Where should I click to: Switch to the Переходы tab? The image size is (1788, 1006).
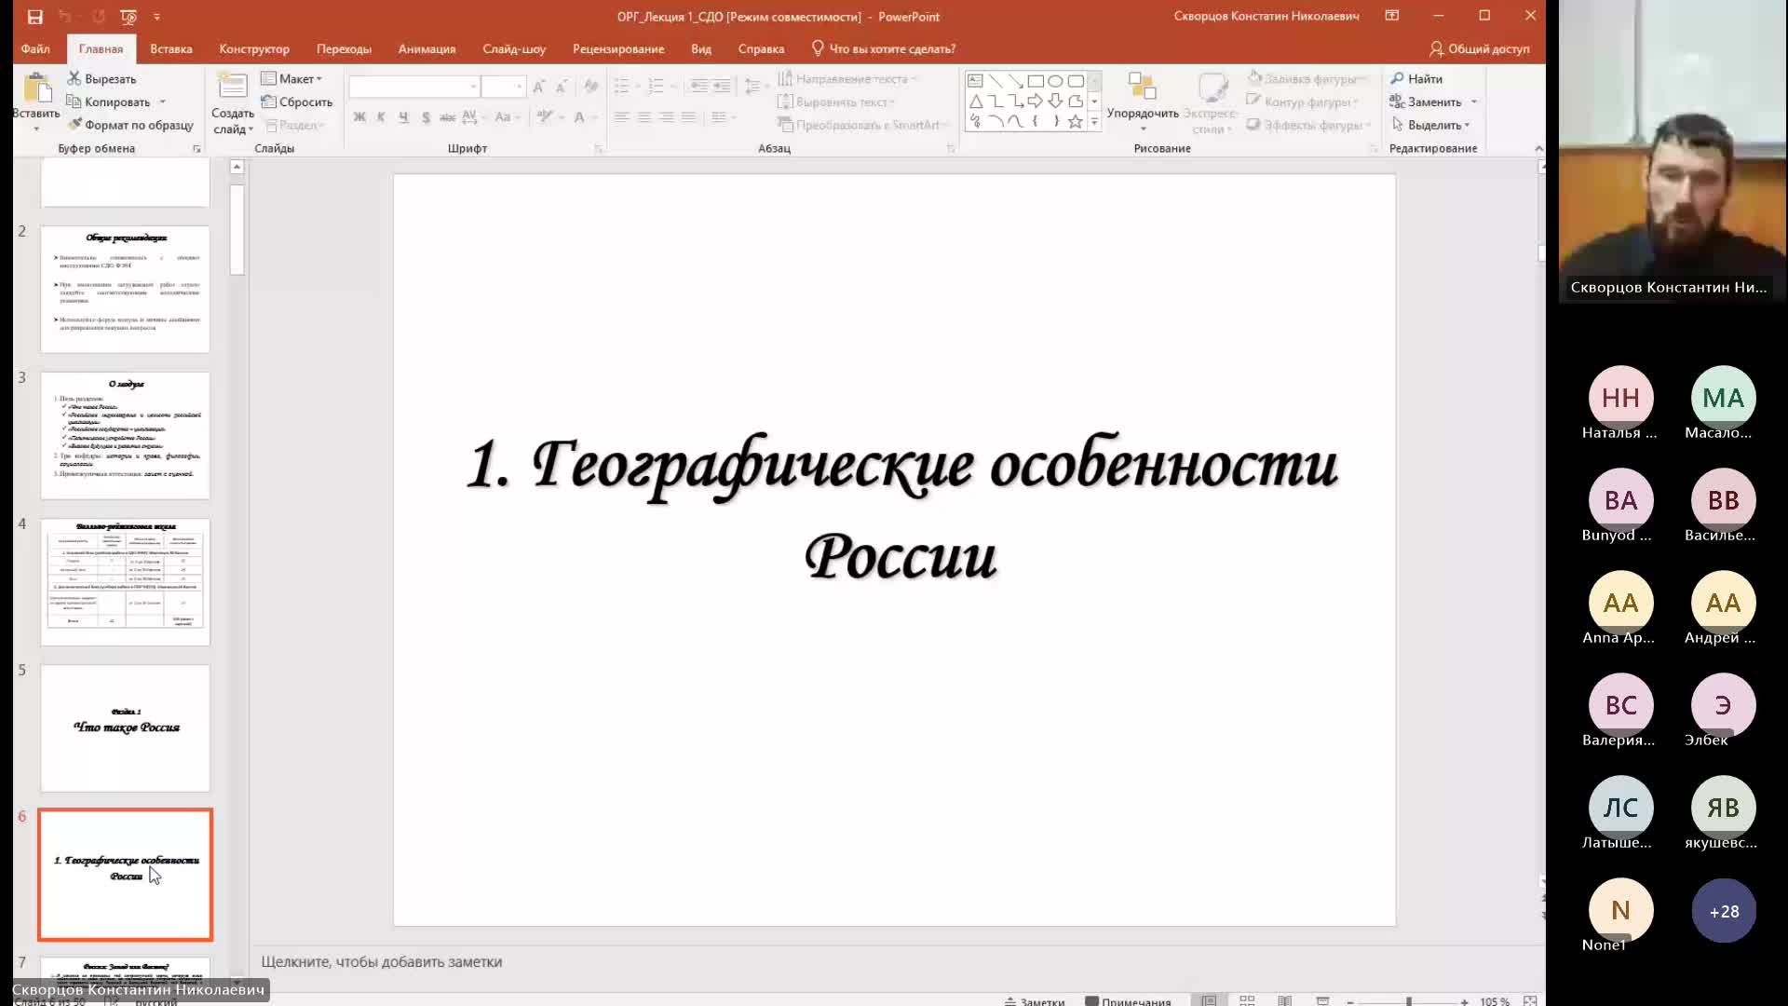point(344,49)
